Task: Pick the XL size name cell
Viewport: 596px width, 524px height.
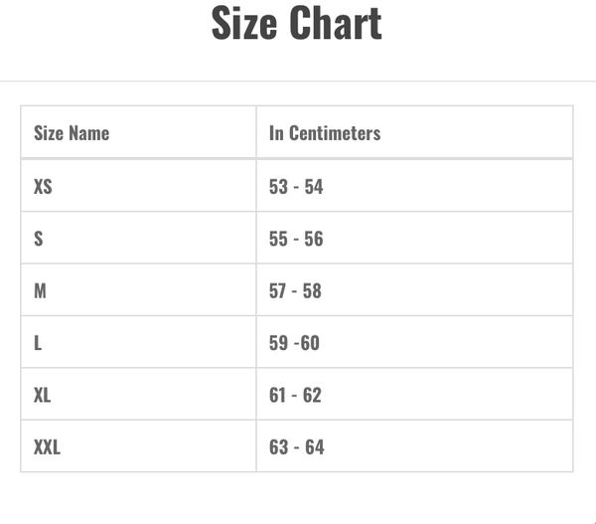Action: tap(43, 395)
